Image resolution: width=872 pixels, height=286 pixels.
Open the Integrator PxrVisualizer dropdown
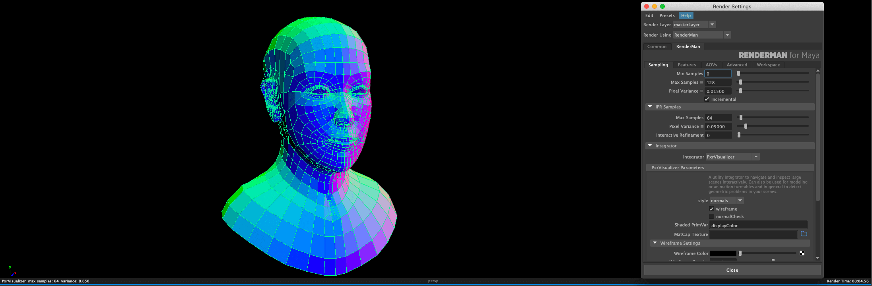[x=732, y=157]
